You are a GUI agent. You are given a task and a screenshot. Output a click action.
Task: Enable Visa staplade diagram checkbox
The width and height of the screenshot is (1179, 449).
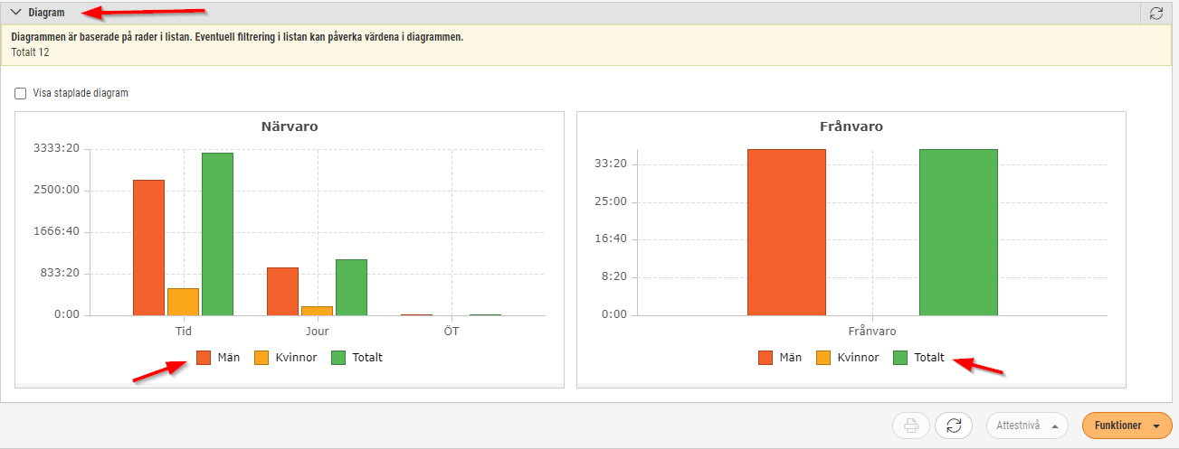20,93
